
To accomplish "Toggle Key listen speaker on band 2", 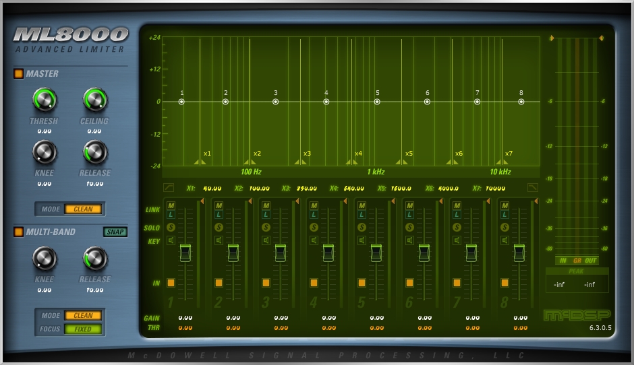I will (219, 240).
